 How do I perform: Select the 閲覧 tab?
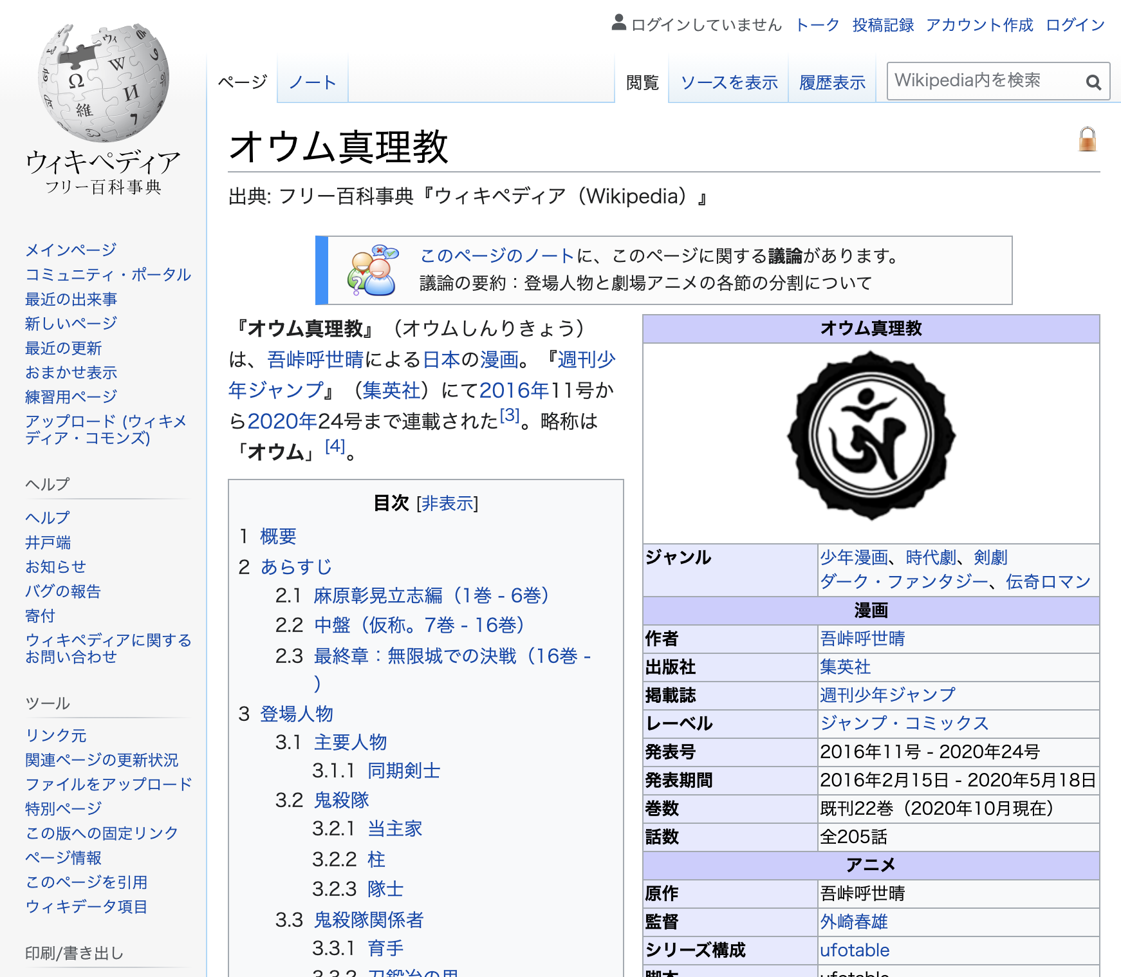[642, 82]
